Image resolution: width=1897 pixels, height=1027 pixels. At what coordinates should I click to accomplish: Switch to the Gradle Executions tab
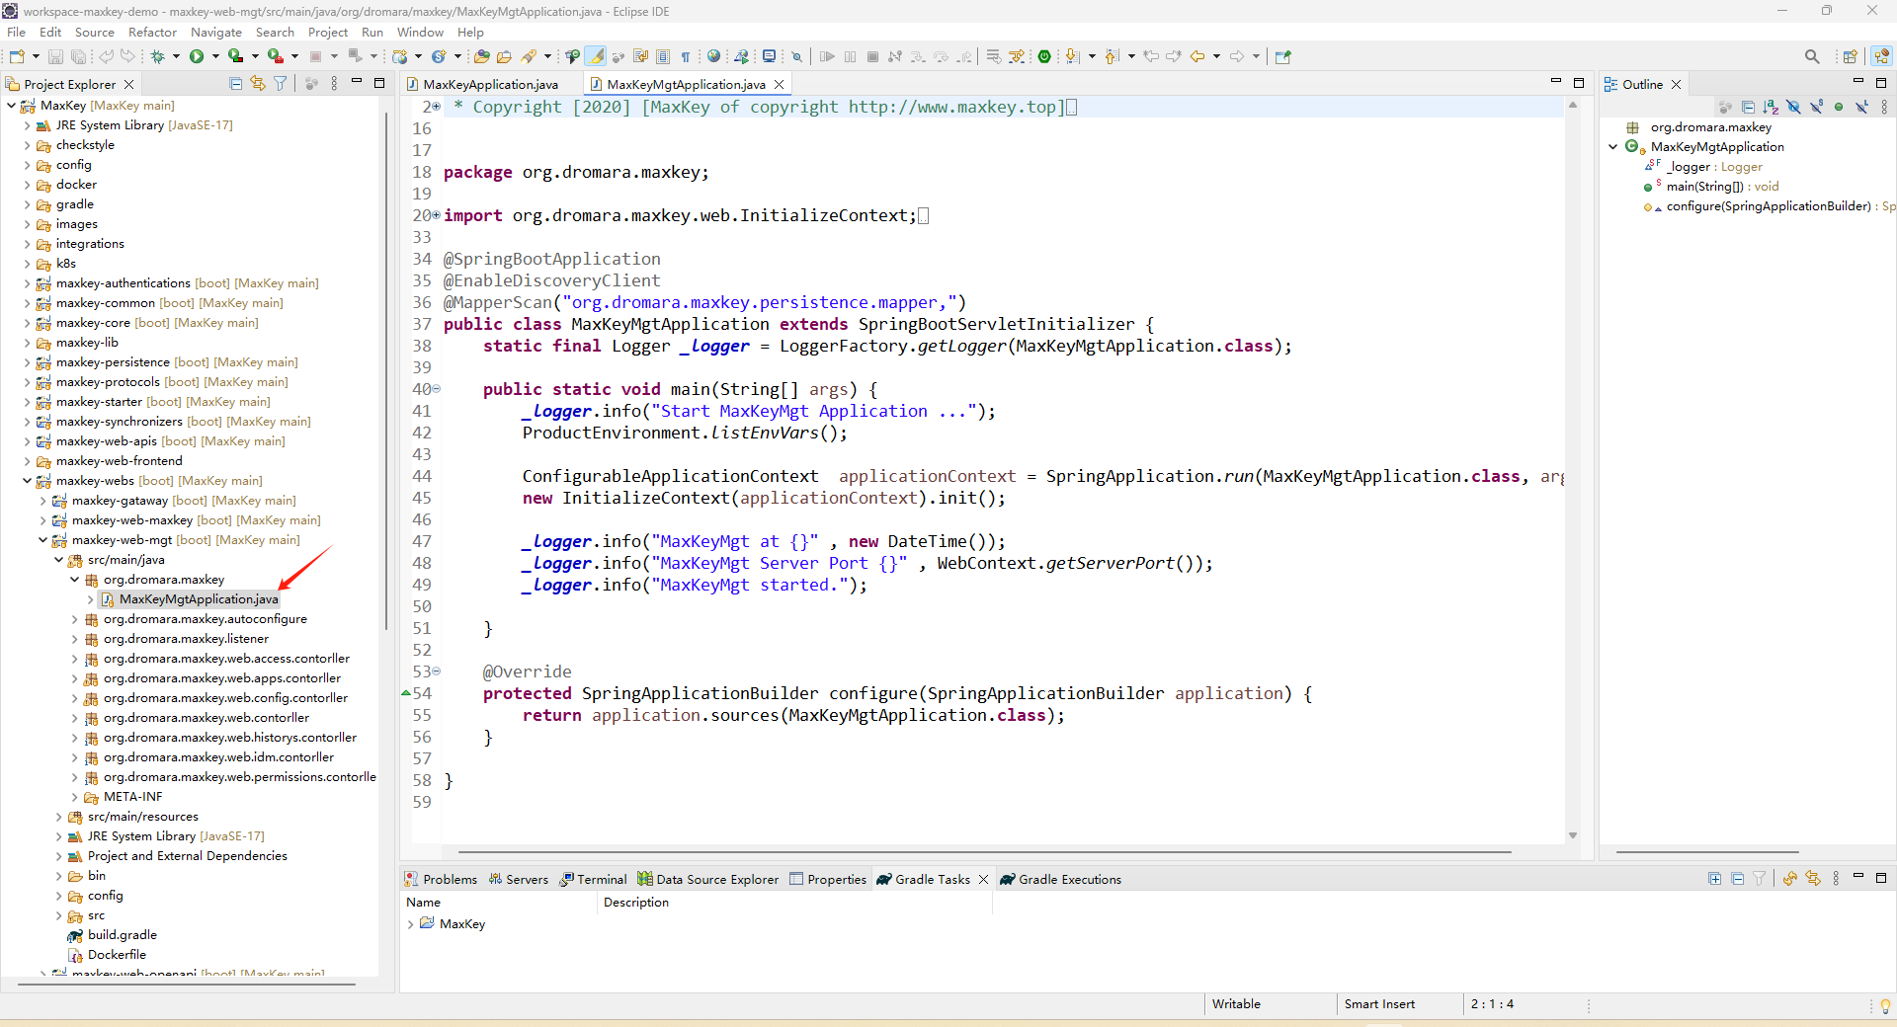1061,879
